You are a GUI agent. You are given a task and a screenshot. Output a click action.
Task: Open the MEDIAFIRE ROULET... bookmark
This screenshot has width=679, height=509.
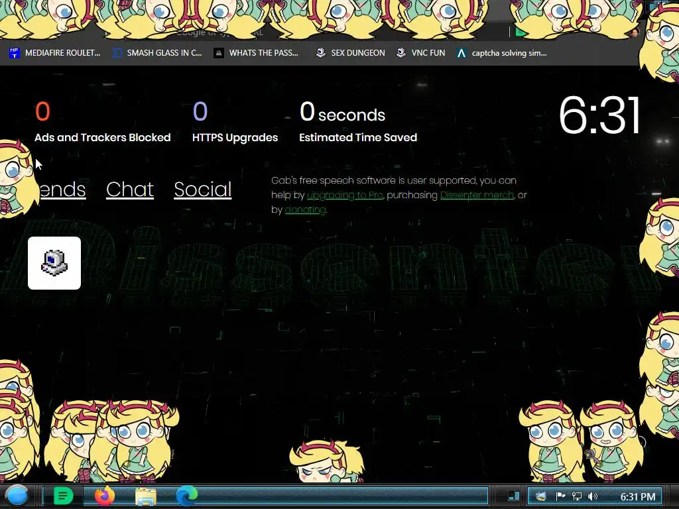[54, 53]
